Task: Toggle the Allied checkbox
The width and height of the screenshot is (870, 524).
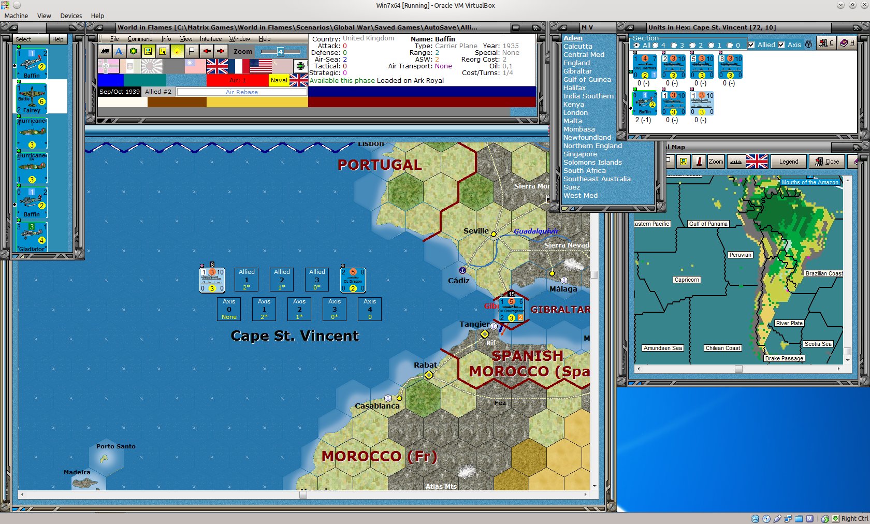Action: coord(751,45)
